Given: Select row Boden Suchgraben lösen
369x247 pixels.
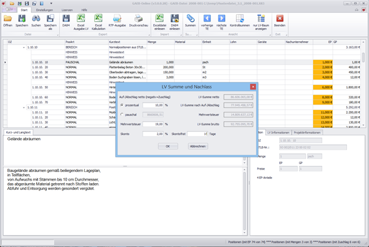Looking at the screenshot, I should click(x=183, y=77).
